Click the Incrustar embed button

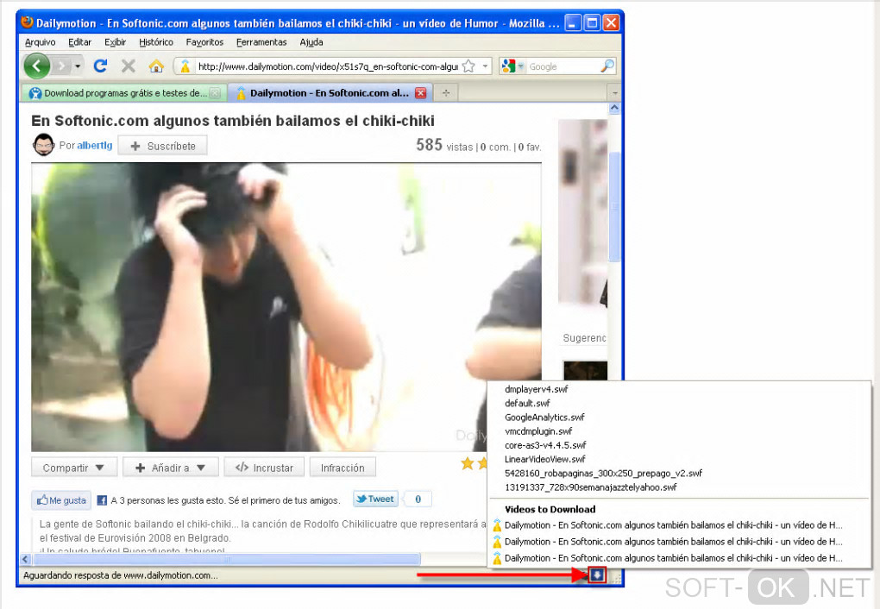click(x=264, y=468)
